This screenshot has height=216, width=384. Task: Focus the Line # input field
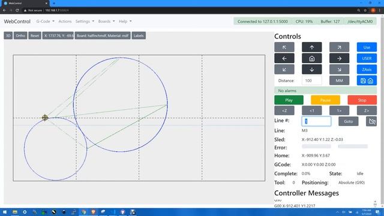click(316, 121)
